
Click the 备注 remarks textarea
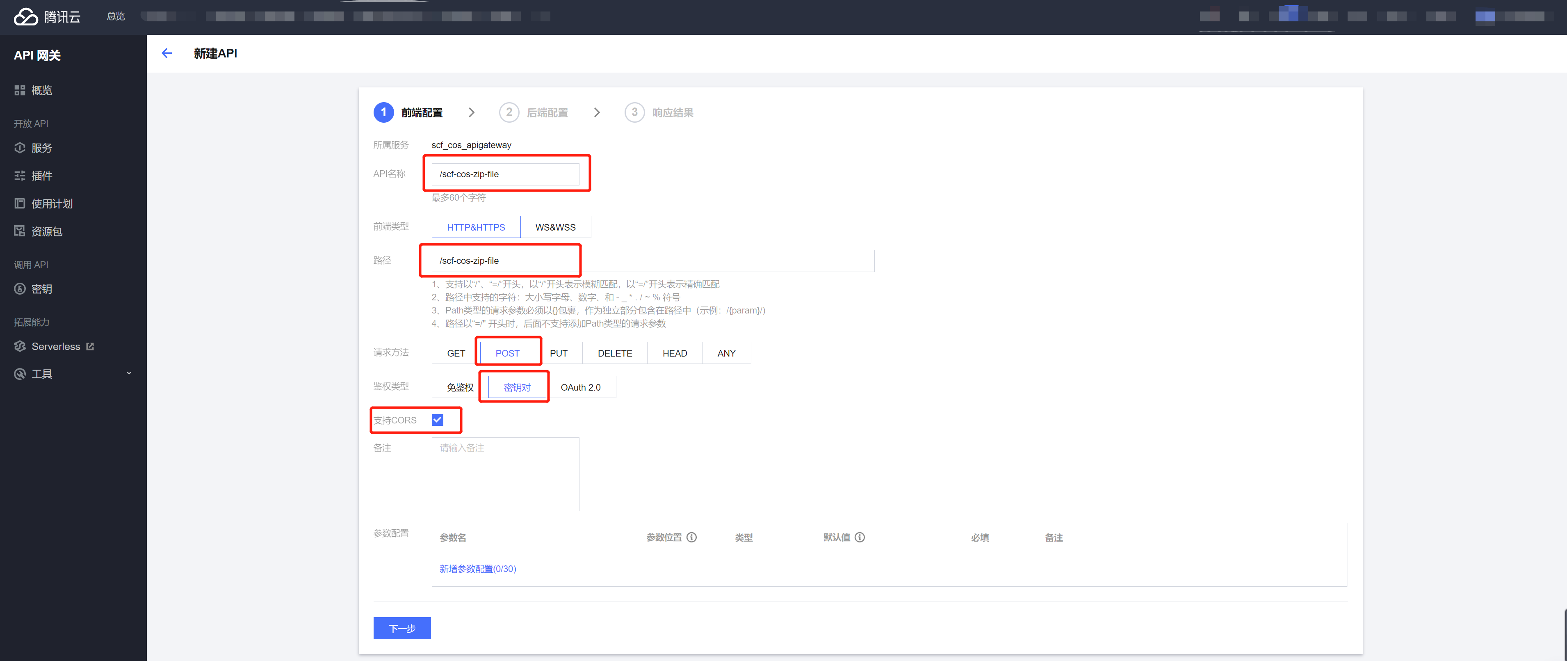[x=506, y=474]
